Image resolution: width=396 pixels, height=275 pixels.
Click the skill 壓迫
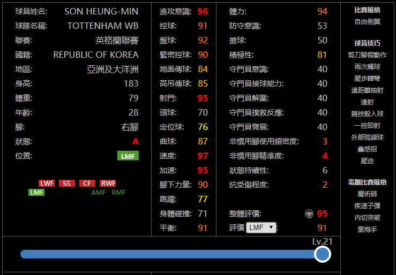click(368, 161)
